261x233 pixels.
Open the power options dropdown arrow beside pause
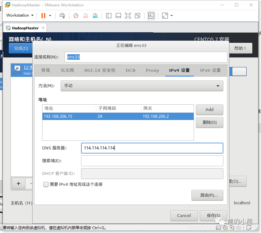50,16
